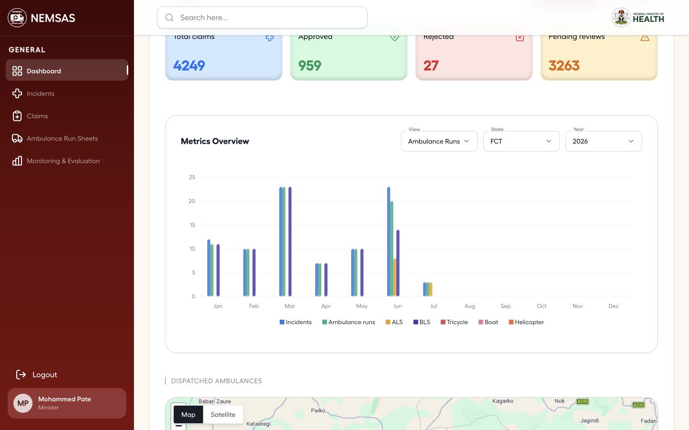Switch map to Map view
This screenshot has width=689, height=430.
(189, 415)
